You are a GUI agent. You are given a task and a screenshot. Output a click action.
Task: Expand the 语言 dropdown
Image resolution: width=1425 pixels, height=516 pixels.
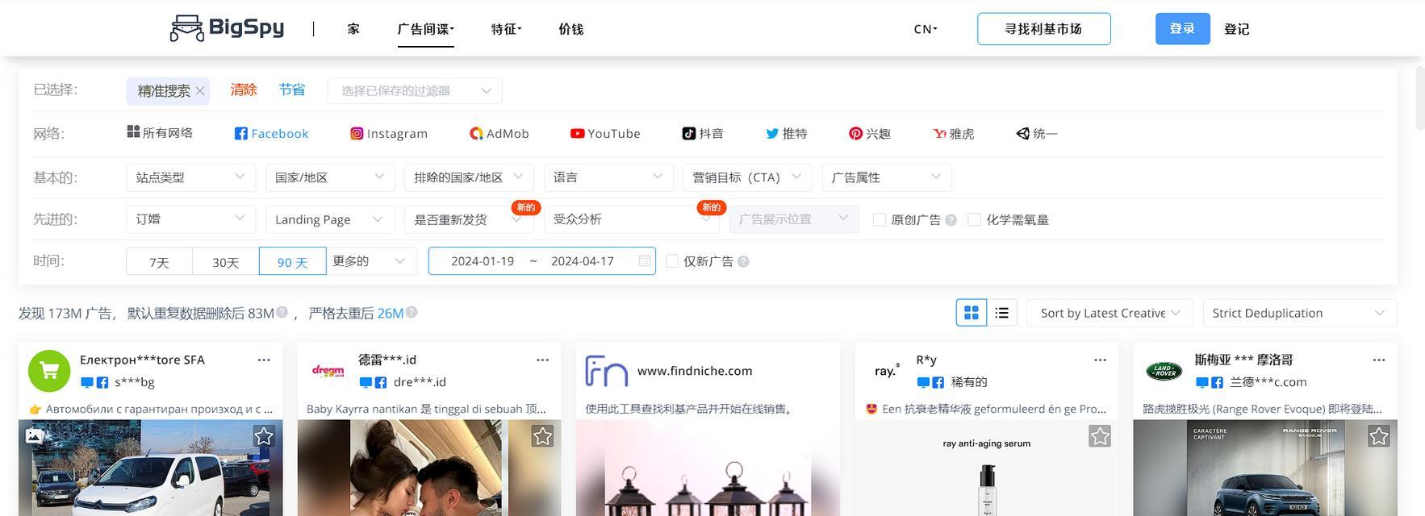coord(608,177)
